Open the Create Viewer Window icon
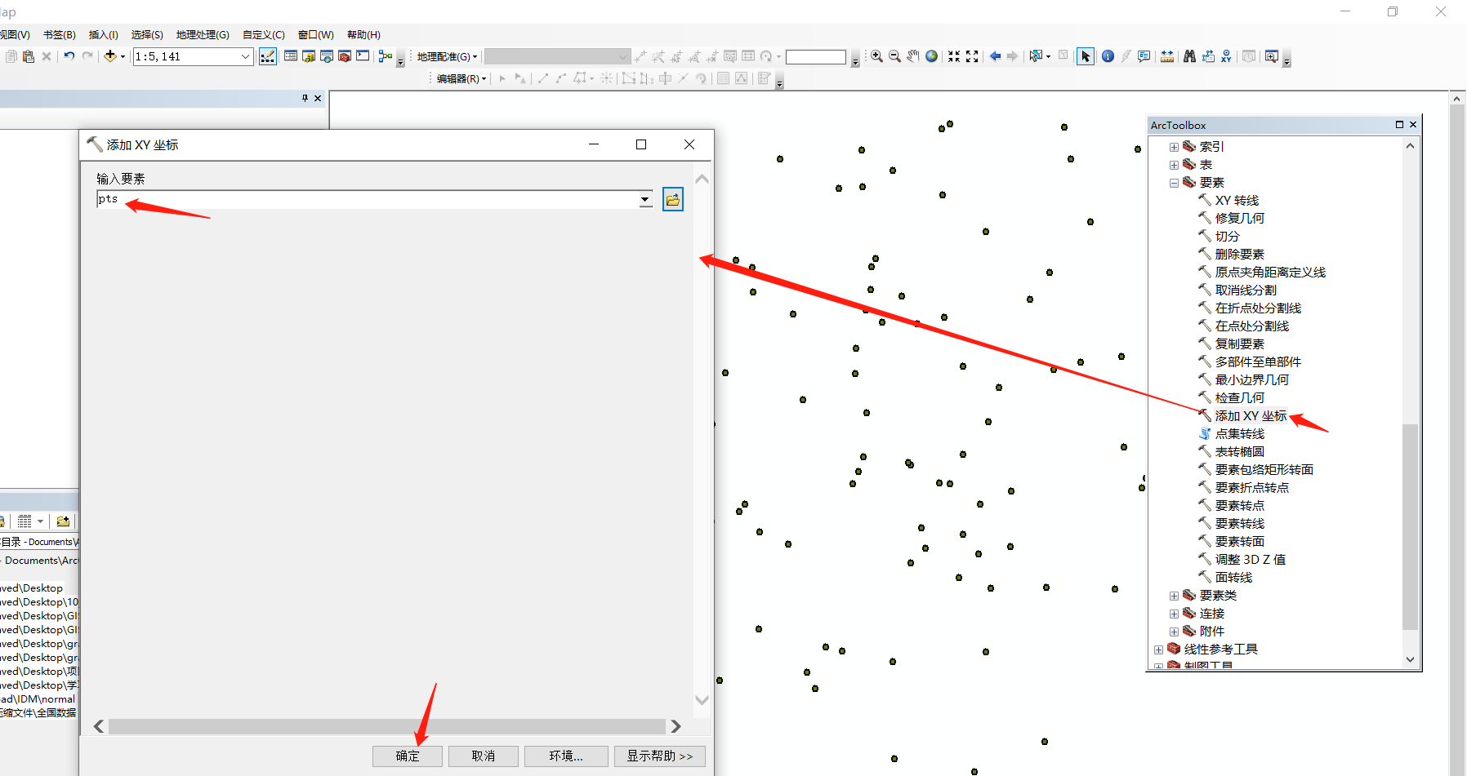The width and height of the screenshot is (1467, 776). [1271, 56]
